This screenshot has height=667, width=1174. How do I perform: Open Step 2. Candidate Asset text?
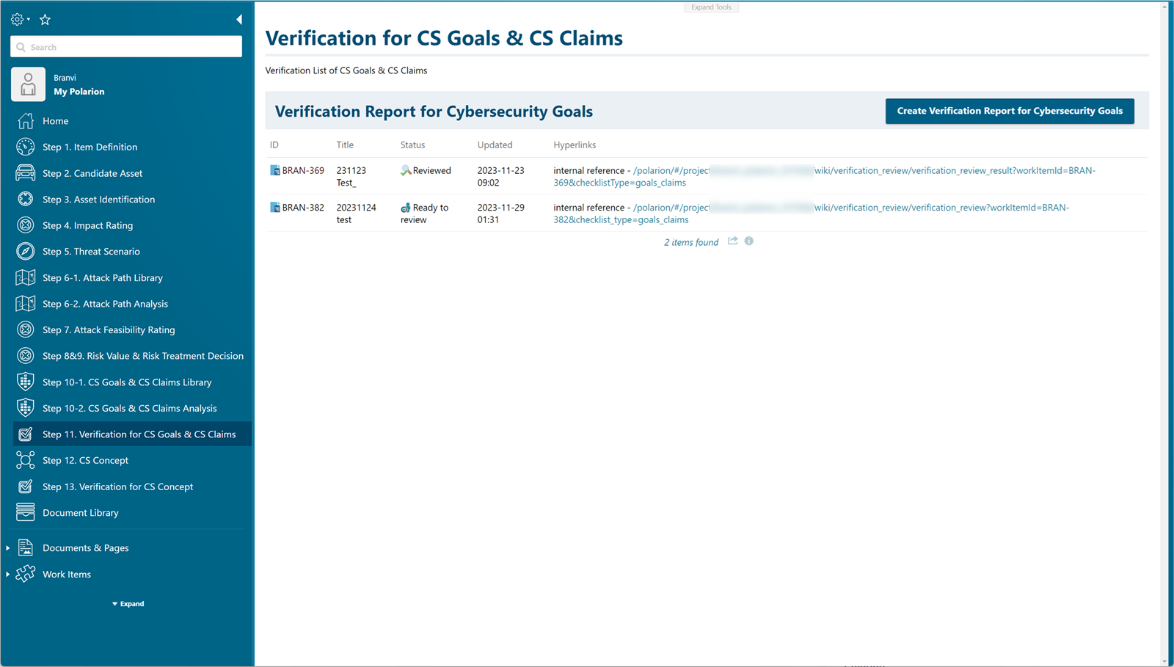pos(92,173)
